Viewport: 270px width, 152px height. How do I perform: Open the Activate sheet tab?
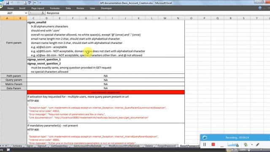(17, 146)
